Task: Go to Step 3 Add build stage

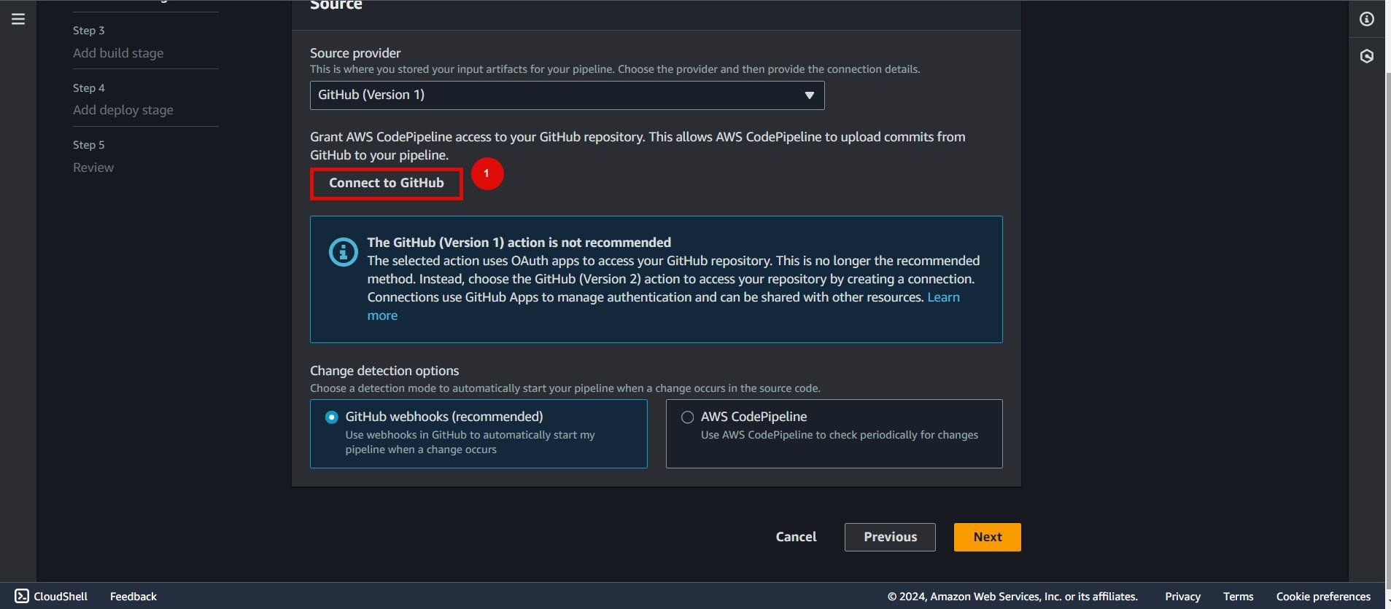Action: pyautogui.click(x=118, y=52)
